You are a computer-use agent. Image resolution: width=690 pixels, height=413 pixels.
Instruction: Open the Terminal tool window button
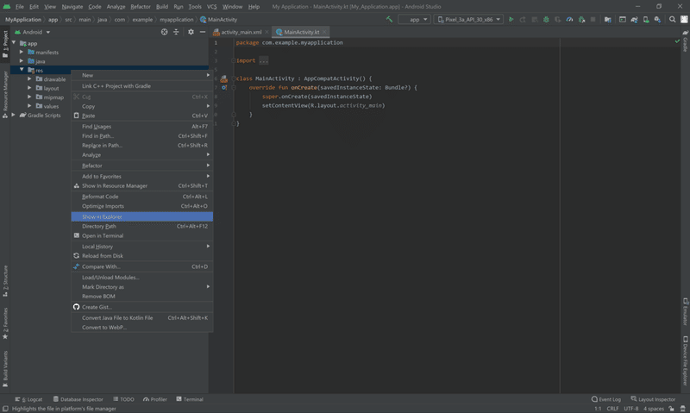[x=190, y=399]
